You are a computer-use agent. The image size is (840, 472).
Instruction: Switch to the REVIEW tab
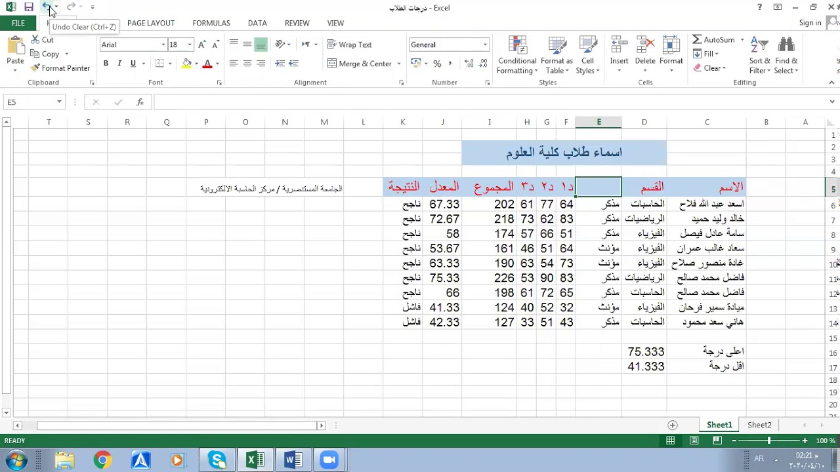[x=297, y=23]
